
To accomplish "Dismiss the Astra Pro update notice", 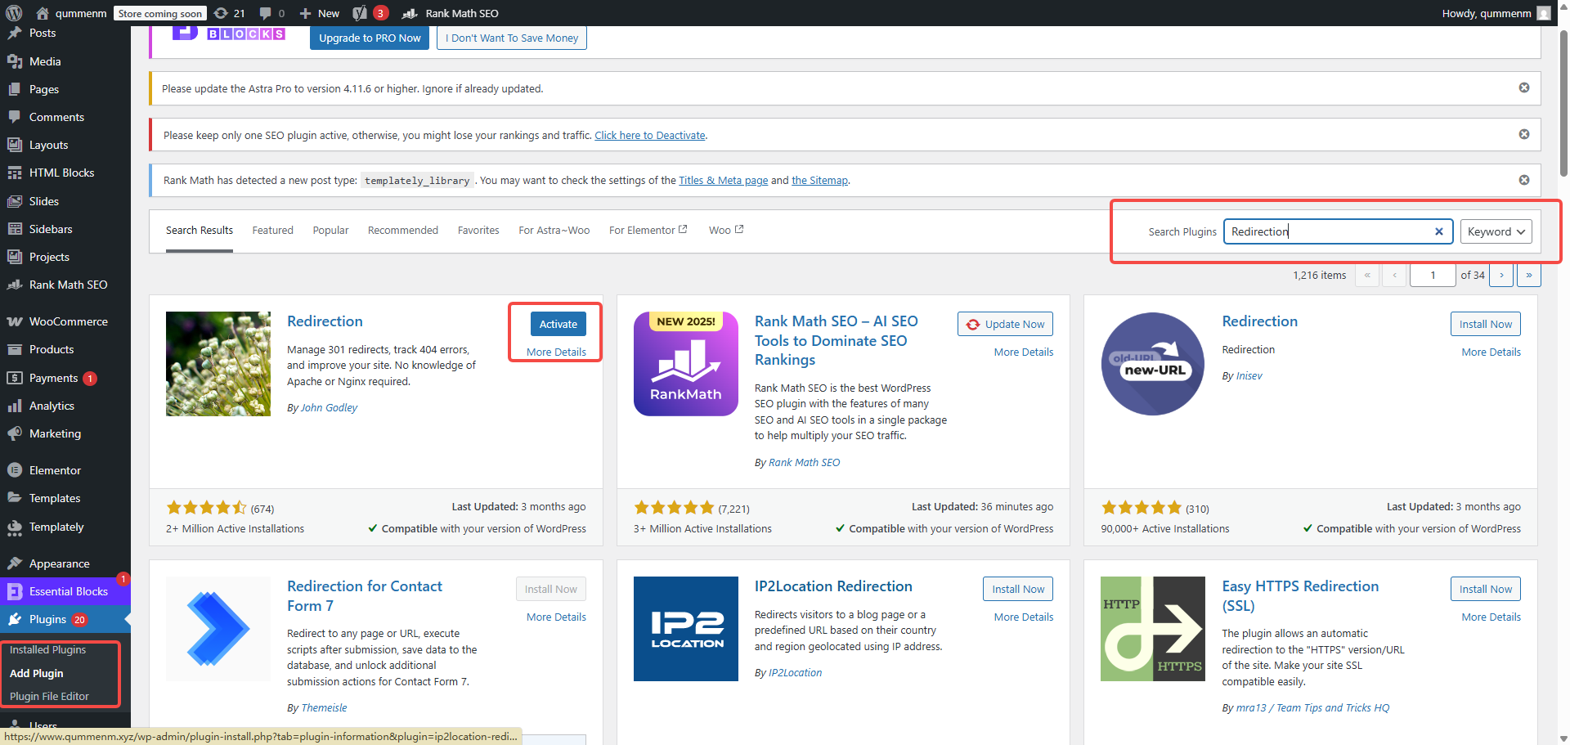I will 1523,88.
